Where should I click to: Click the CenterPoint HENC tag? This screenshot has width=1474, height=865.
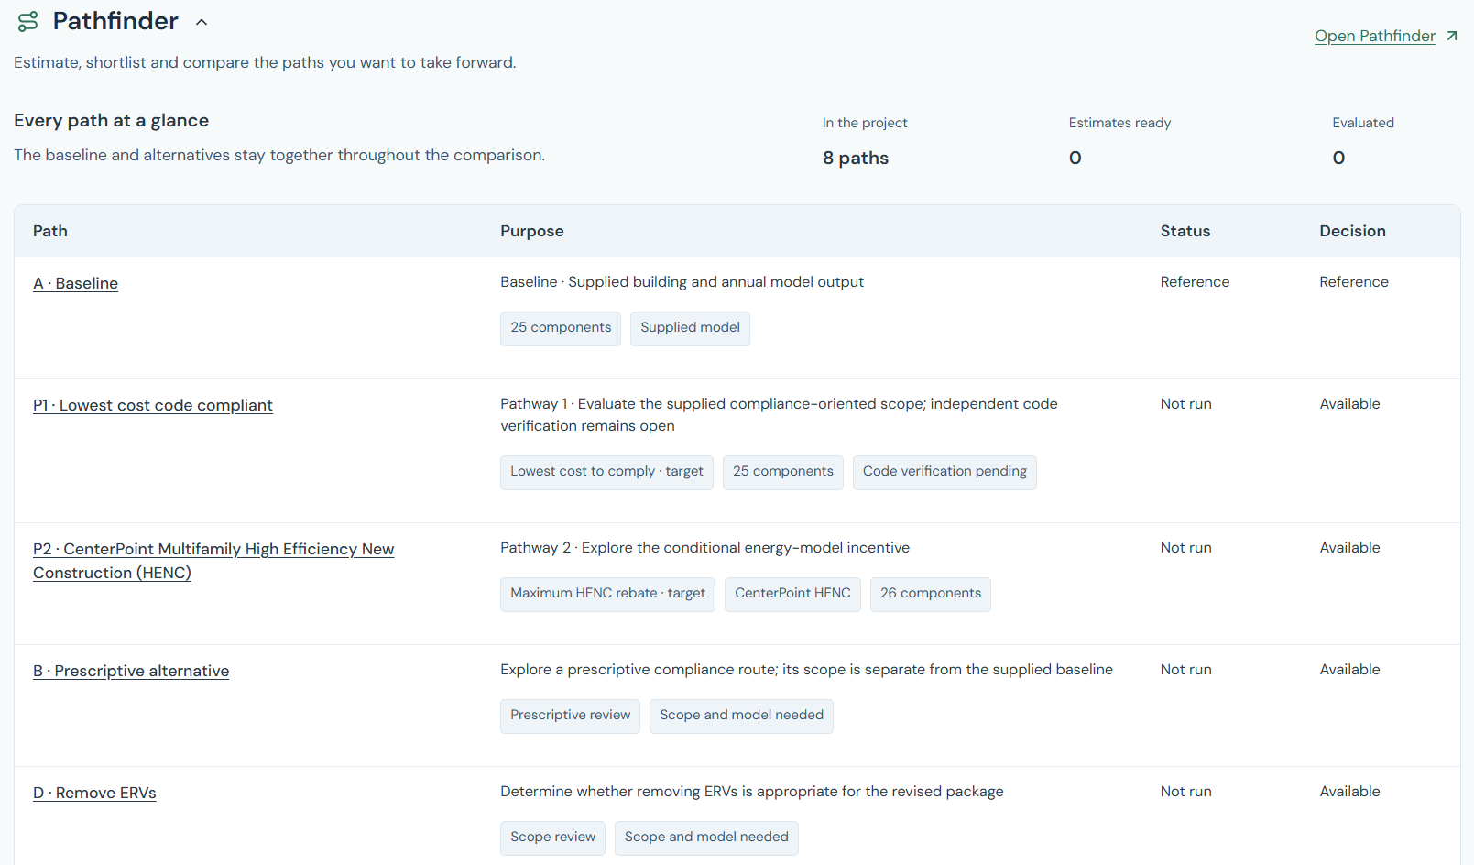(x=792, y=594)
